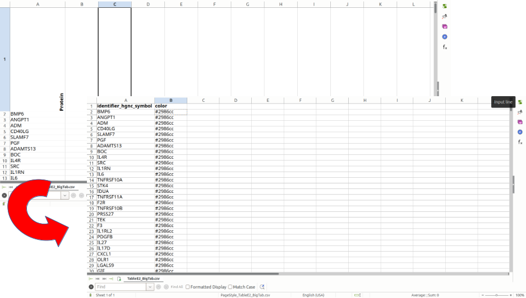
Task: Click the Find All button
Action: tap(176, 287)
